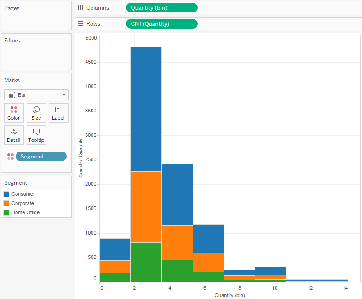Open the Size marks card
The image size is (362, 299).
click(36, 113)
